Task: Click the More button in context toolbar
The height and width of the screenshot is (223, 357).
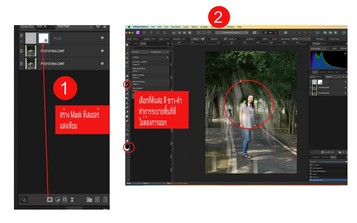Action: pyautogui.click(x=196, y=39)
